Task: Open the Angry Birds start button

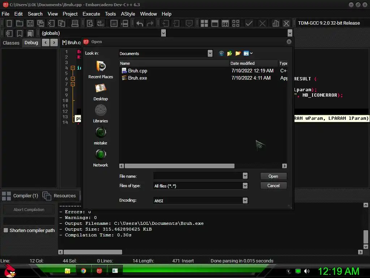Action: pyautogui.click(x=9, y=271)
